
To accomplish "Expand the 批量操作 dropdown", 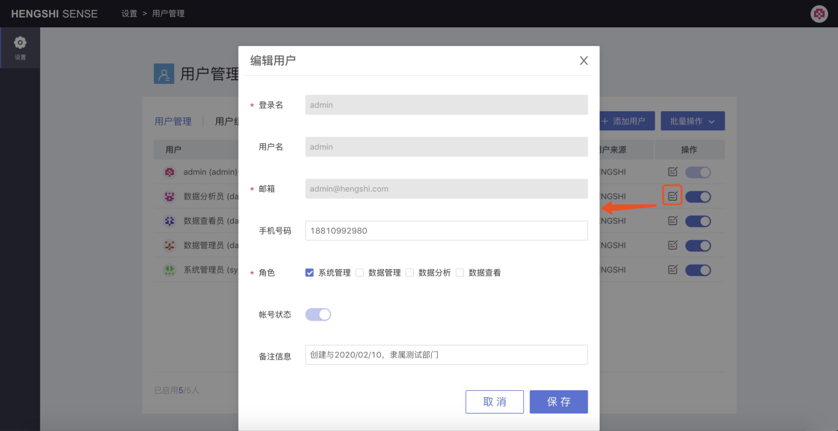I will pyautogui.click(x=693, y=121).
